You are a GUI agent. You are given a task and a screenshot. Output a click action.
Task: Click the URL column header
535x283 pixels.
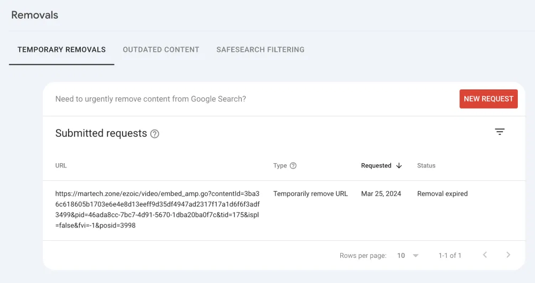(61, 165)
